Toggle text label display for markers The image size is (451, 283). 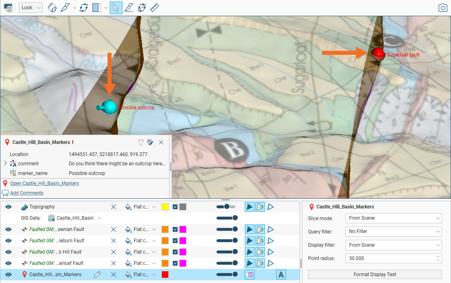[281, 275]
